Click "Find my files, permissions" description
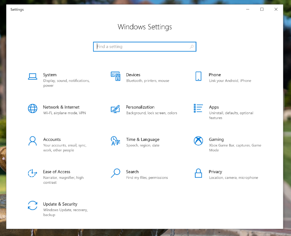This screenshot has width=291, height=236. coord(147,178)
